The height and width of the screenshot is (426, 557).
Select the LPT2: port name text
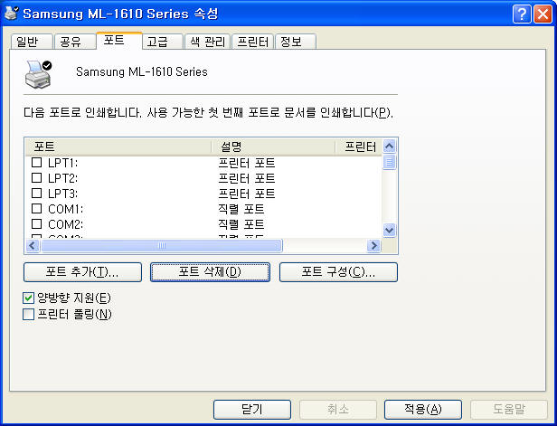coord(63,178)
